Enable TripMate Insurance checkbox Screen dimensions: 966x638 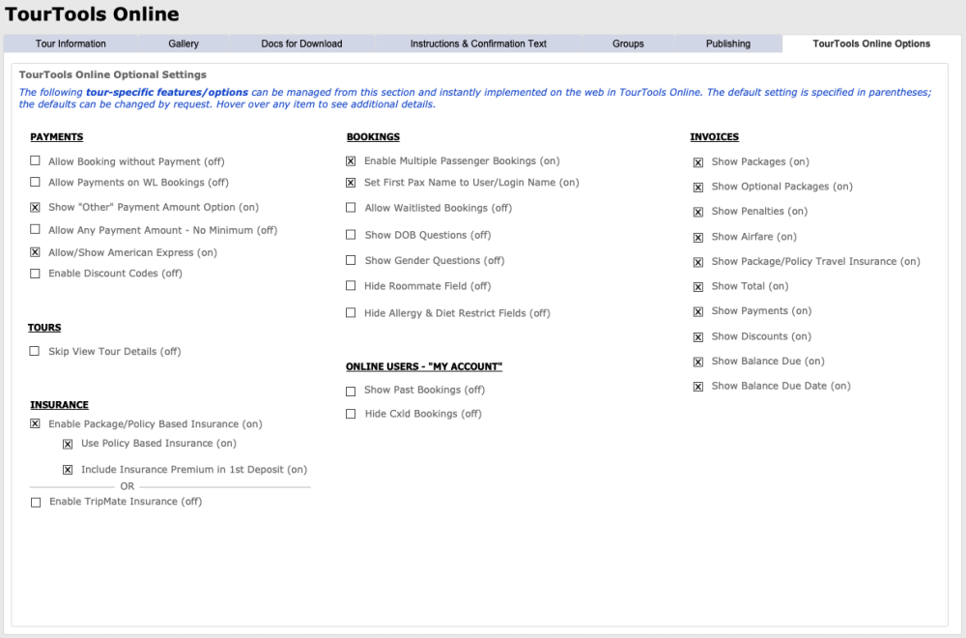36,503
